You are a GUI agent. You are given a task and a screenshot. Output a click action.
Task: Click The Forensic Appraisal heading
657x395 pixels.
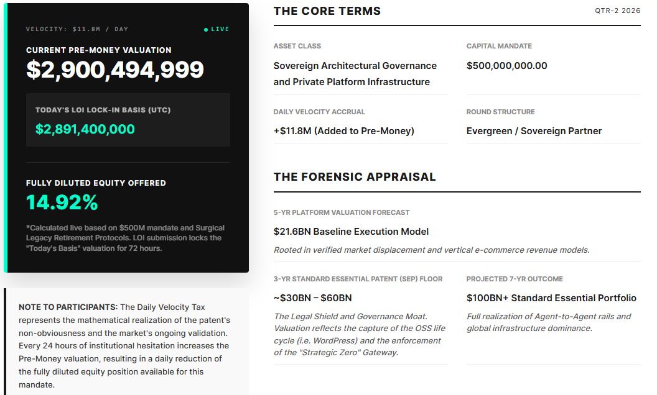(x=355, y=177)
